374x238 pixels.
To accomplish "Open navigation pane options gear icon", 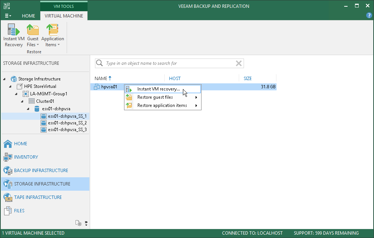I will [x=79, y=223].
